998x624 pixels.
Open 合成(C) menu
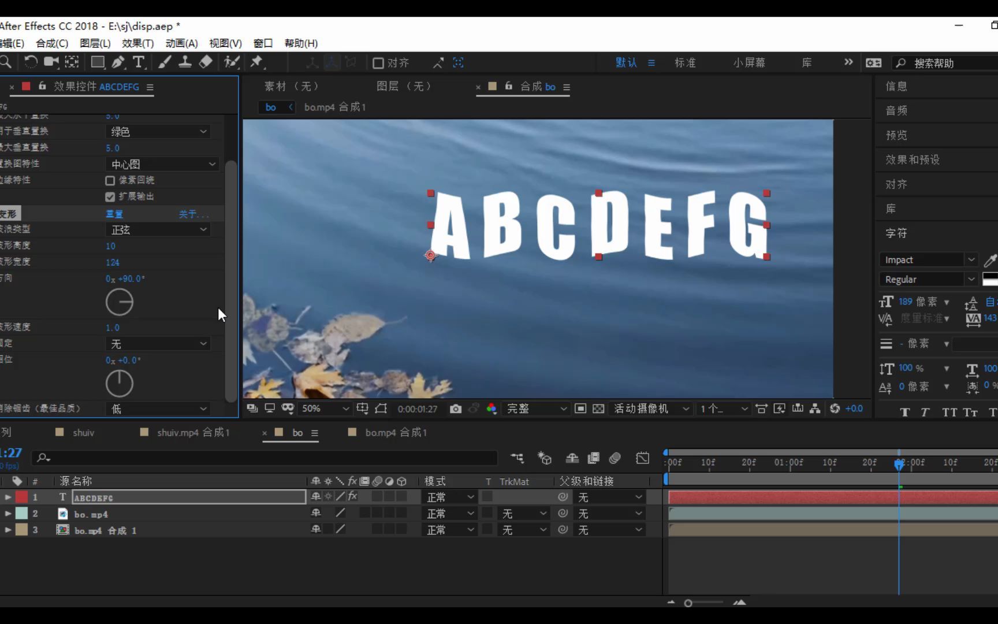click(52, 43)
